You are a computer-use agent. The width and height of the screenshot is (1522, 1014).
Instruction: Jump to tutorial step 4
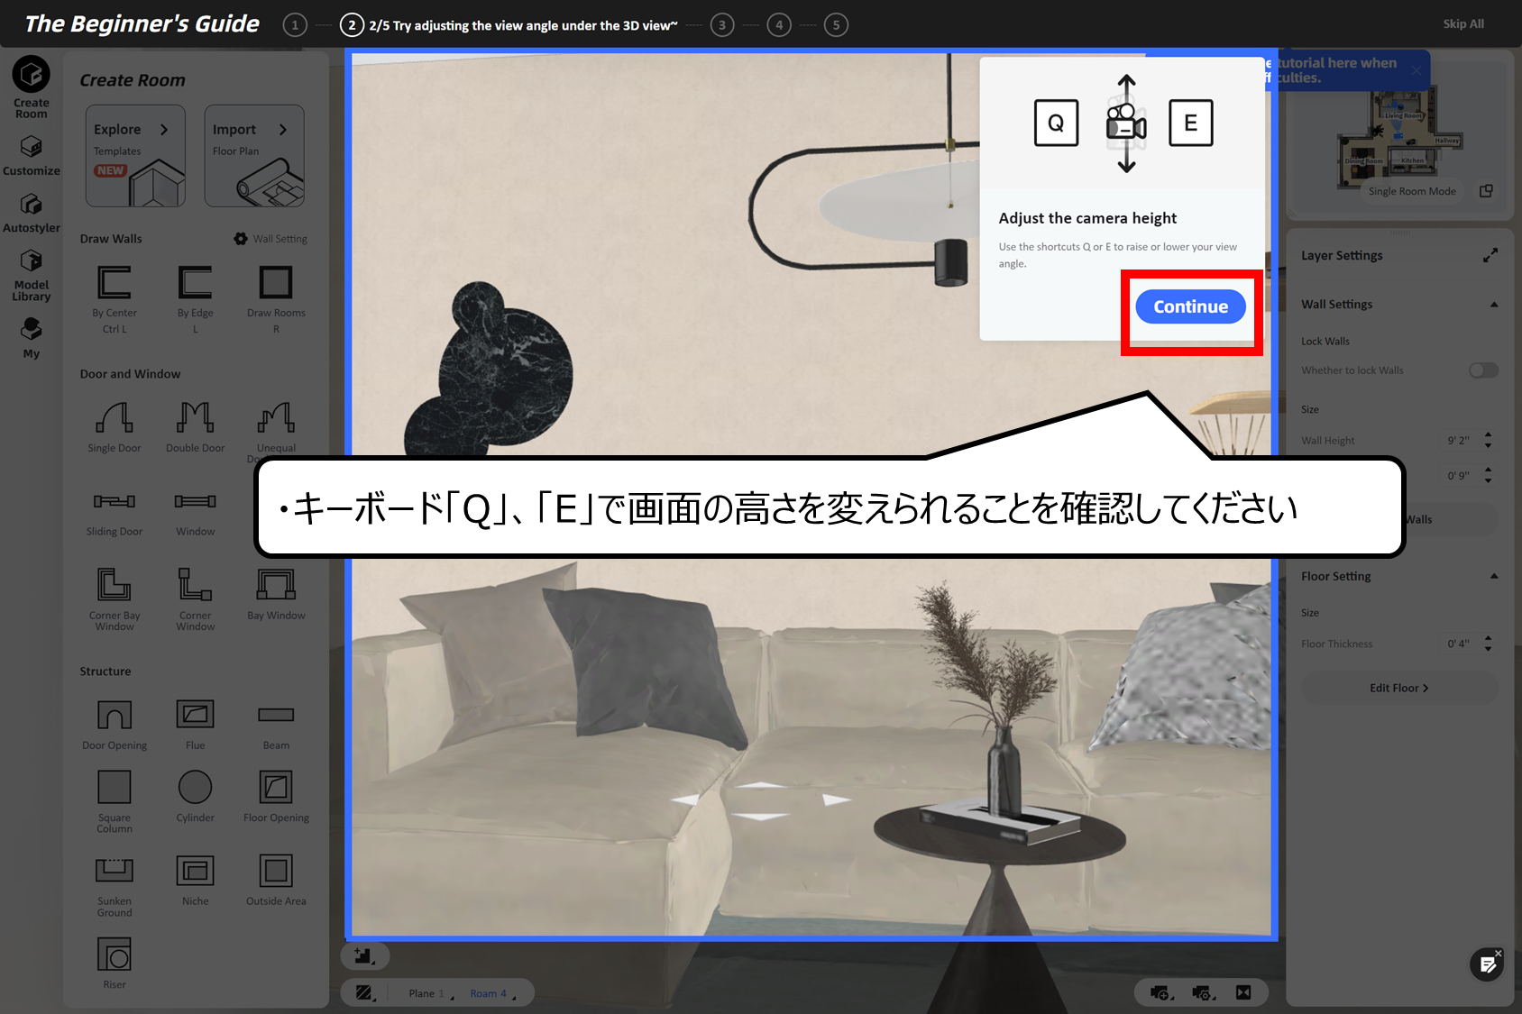(779, 25)
